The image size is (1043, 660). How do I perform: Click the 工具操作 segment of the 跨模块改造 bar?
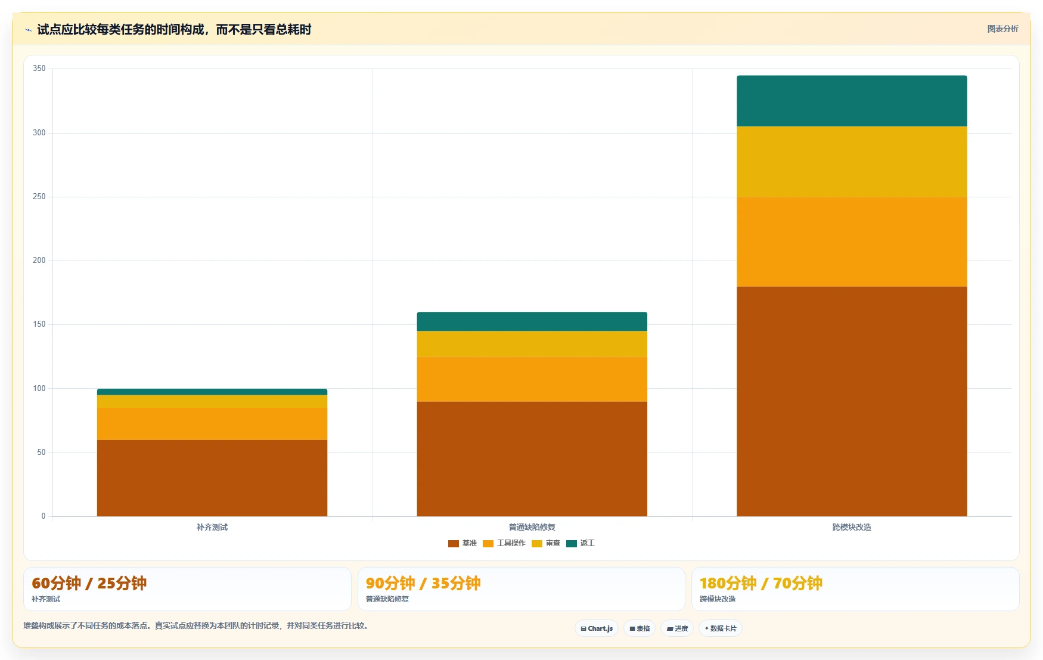[x=852, y=242]
